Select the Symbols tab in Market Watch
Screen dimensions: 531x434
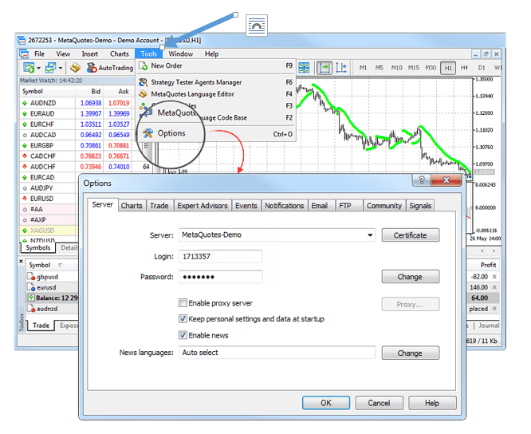[38, 247]
